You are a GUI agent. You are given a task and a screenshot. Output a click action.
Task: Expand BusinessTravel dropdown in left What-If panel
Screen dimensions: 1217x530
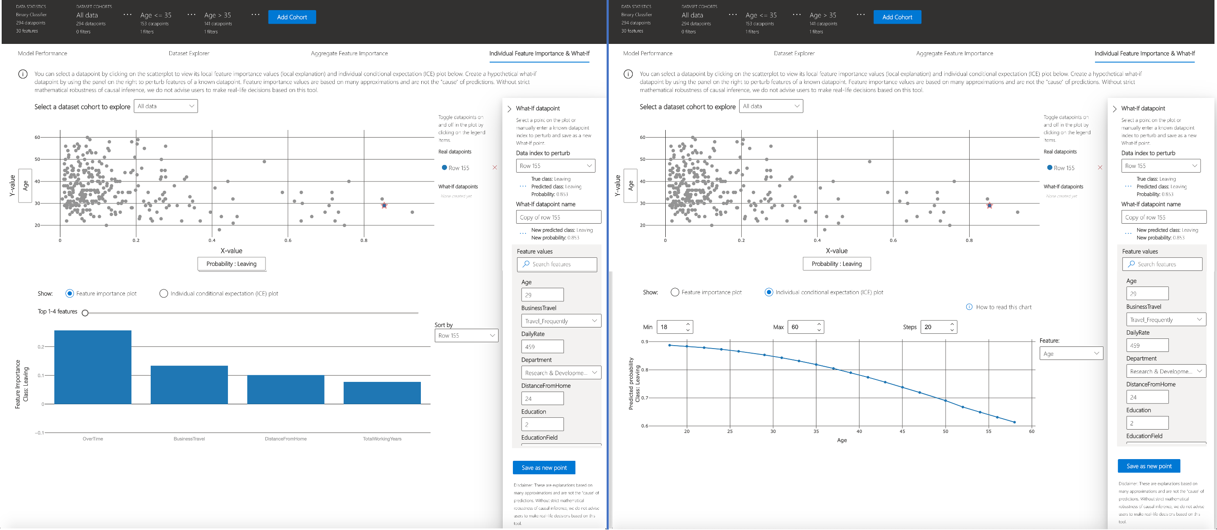tap(561, 321)
